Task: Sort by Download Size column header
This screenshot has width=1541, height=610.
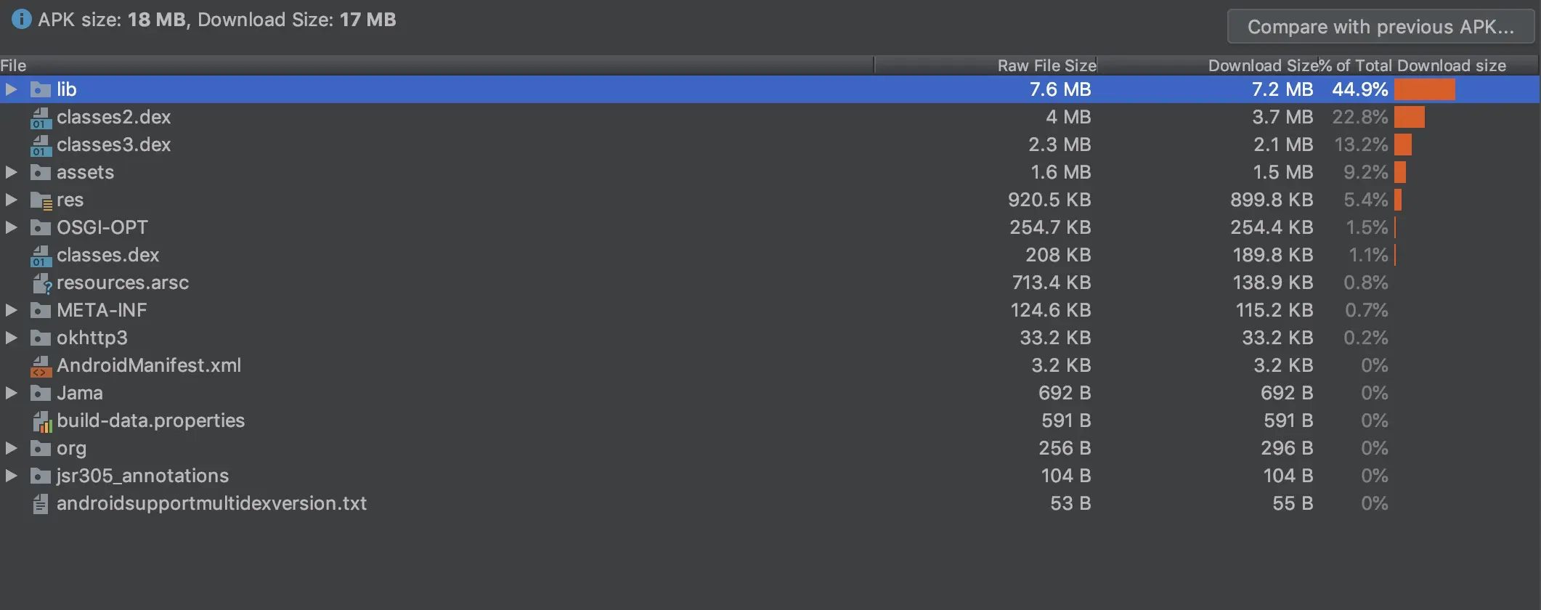Action: coord(1262,65)
